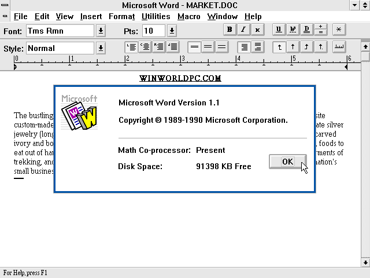Open the File menu
This screenshot has height=278, width=370.
pos(21,17)
